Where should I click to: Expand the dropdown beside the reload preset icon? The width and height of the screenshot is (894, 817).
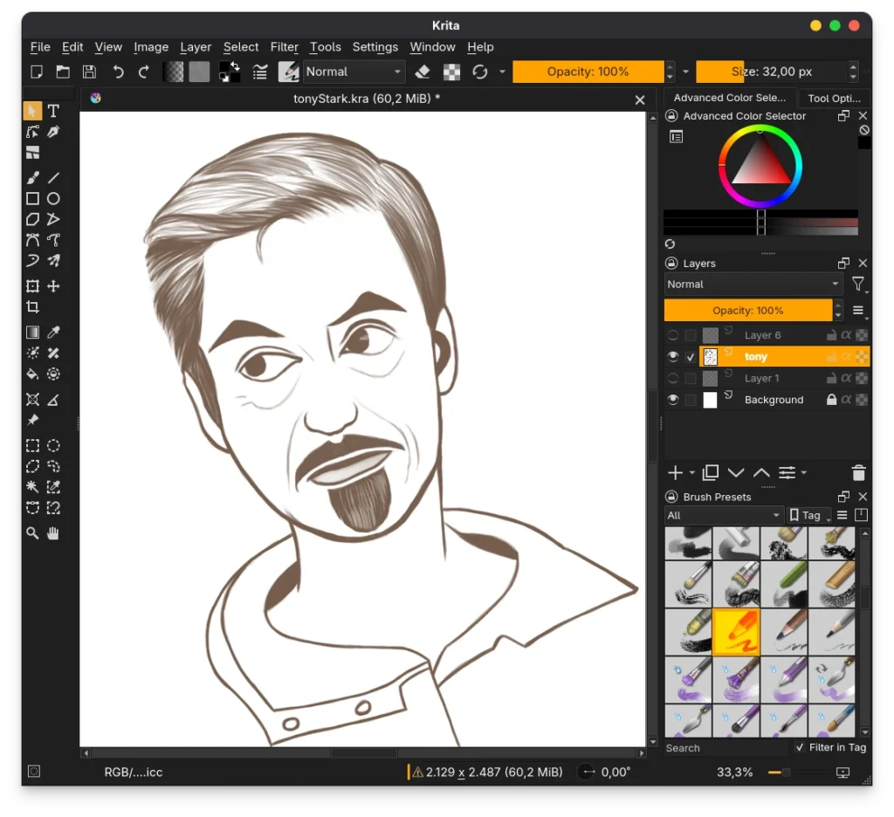coord(502,72)
